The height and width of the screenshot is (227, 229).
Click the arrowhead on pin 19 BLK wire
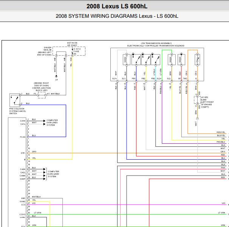pos(44,179)
